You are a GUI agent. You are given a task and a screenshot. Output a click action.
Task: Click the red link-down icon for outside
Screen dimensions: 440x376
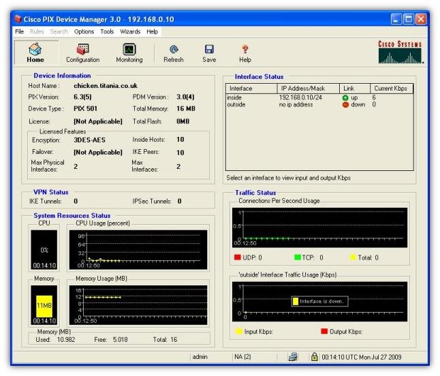(345, 105)
